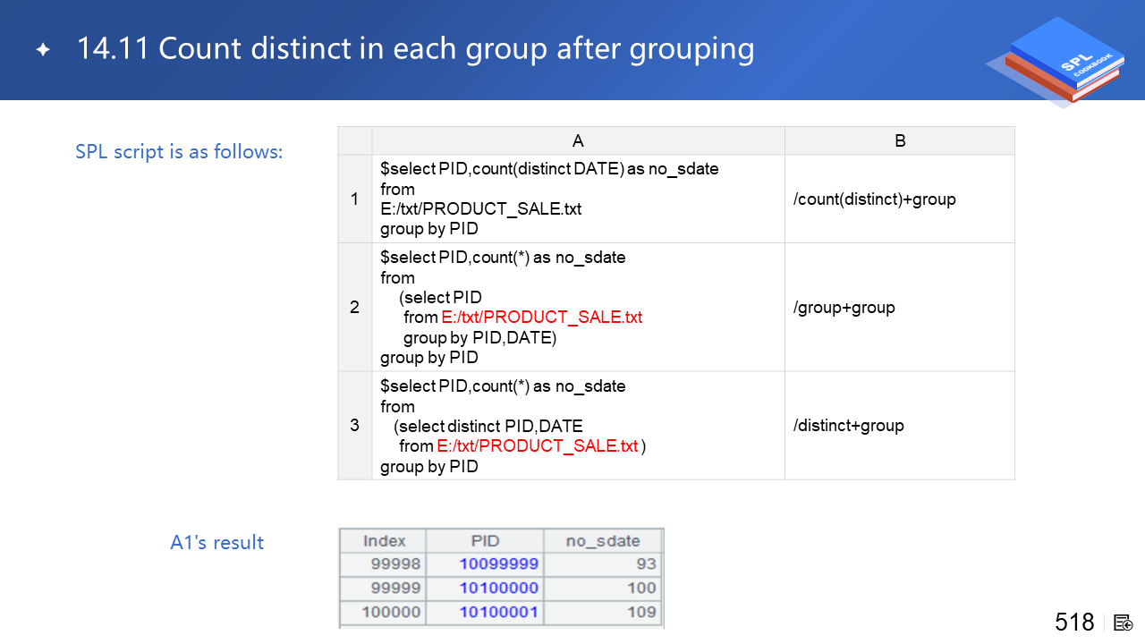
Task: Select column B header in script grid
Action: coord(899,140)
